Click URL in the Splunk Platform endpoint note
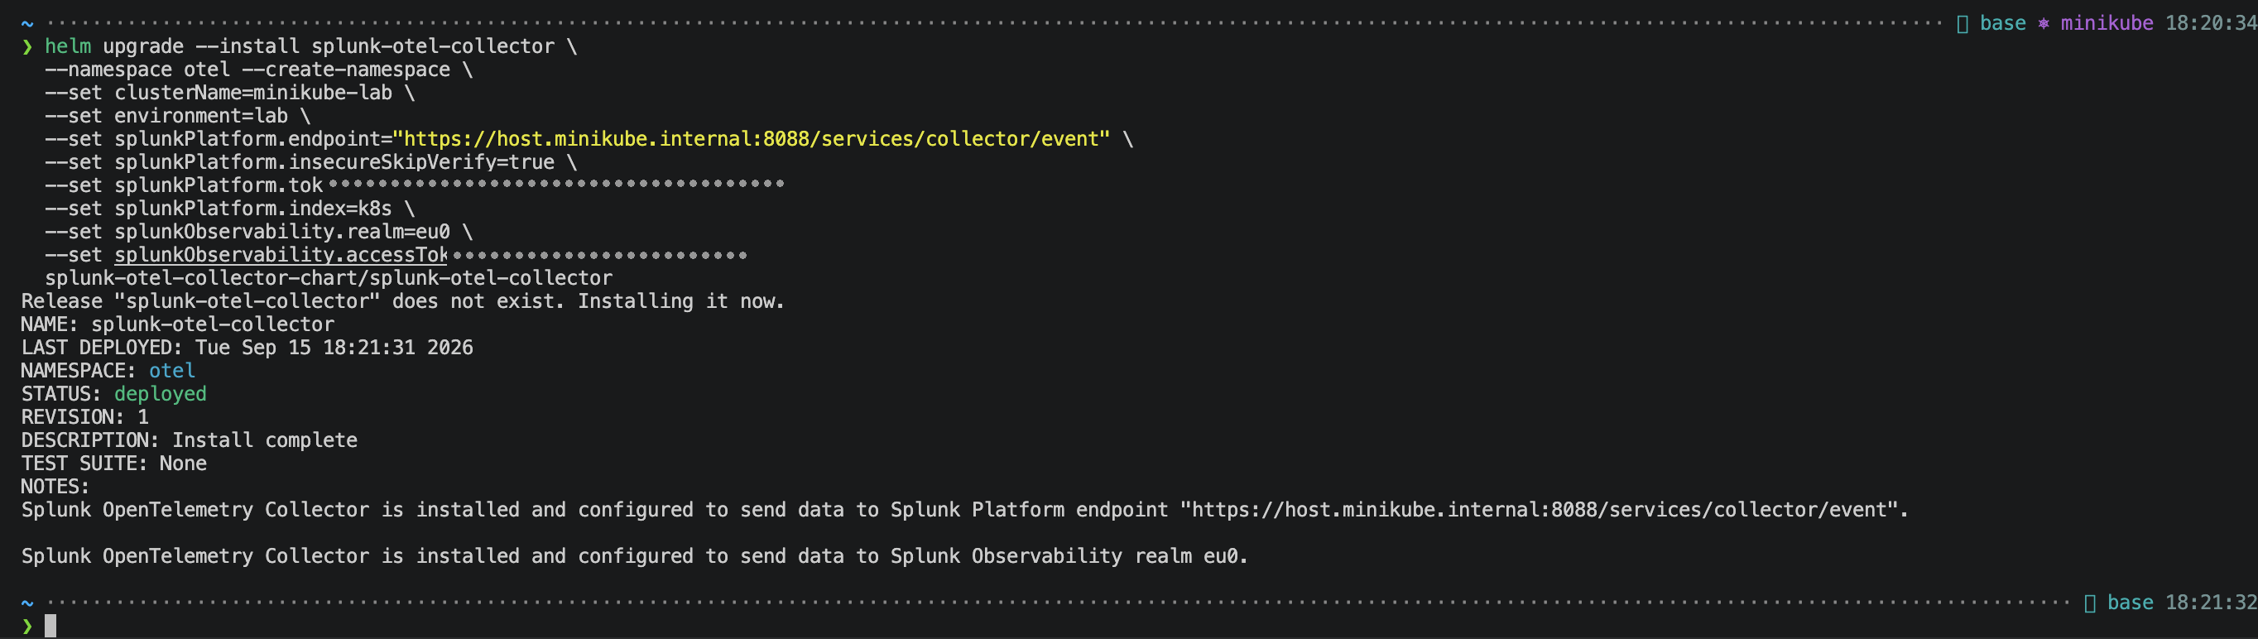 click(x=1539, y=510)
